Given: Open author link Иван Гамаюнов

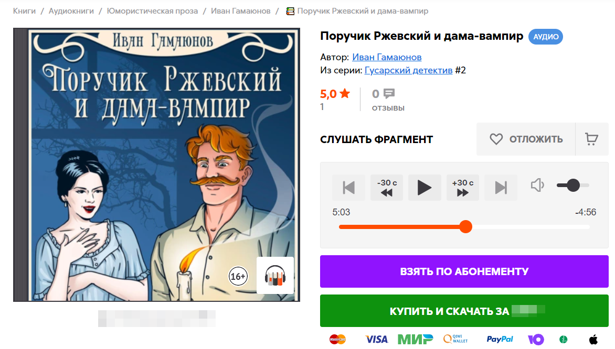Looking at the screenshot, I should pyautogui.click(x=387, y=57).
